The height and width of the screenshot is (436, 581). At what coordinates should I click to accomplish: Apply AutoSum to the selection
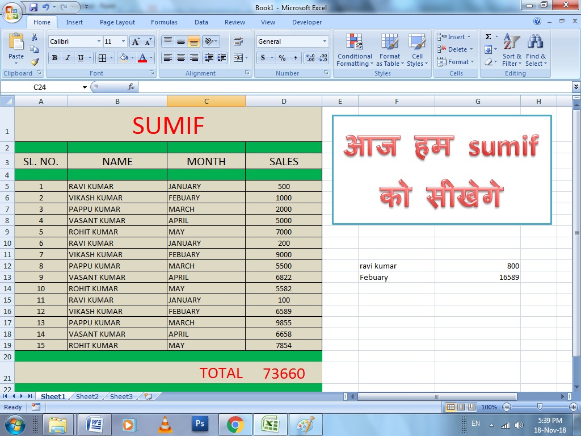coord(489,36)
